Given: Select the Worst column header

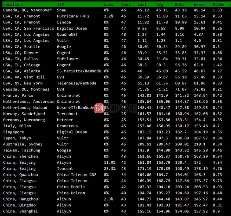Looking at the screenshot, I should 200,4.
